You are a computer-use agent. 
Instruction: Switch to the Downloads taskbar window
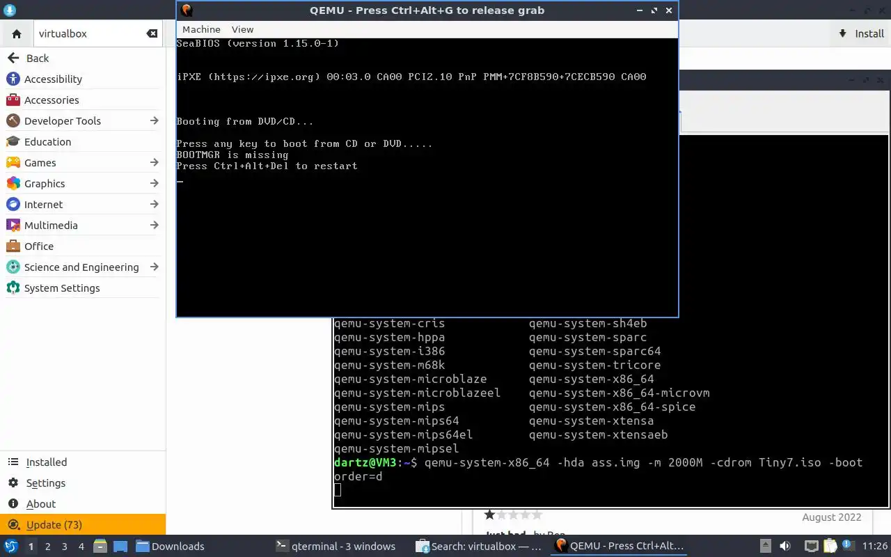pos(171,546)
